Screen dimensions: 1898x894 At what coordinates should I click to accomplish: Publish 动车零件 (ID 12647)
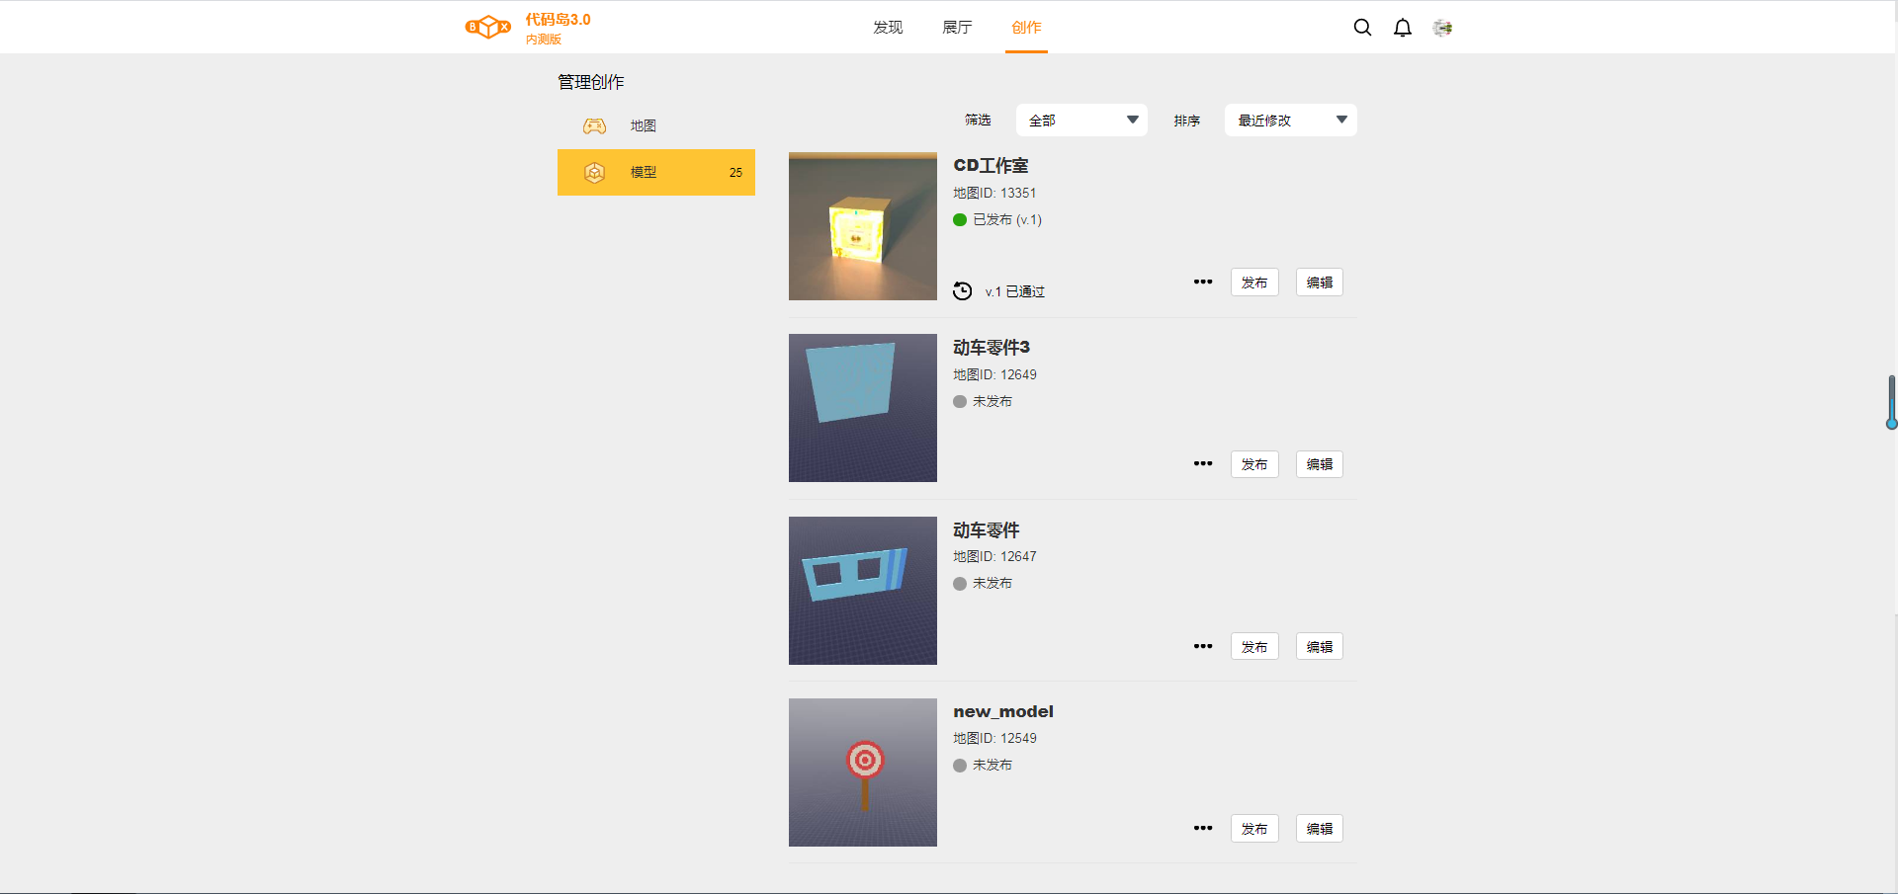(1254, 646)
